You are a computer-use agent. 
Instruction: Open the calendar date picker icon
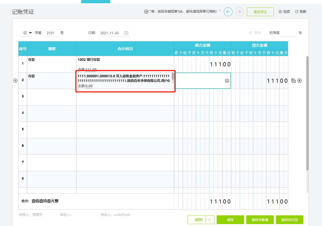[x=126, y=33]
